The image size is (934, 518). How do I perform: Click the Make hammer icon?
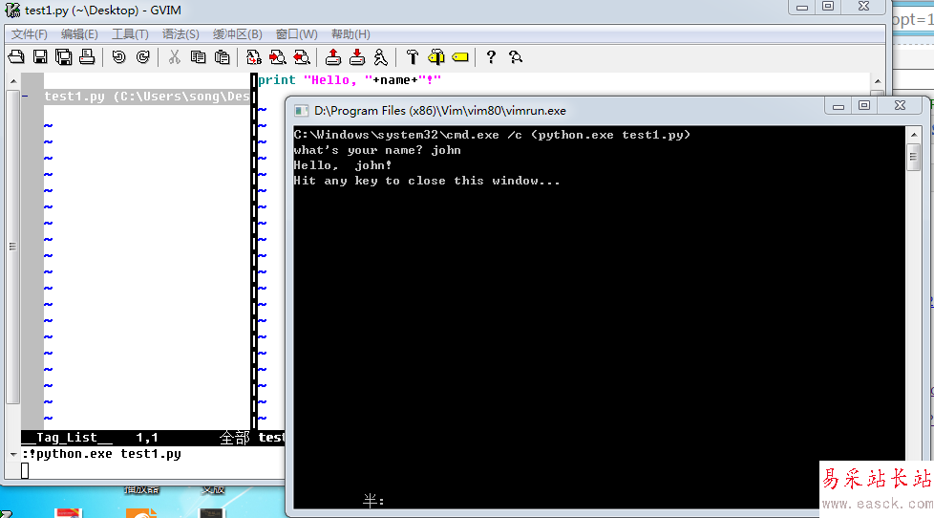pyautogui.click(x=413, y=57)
